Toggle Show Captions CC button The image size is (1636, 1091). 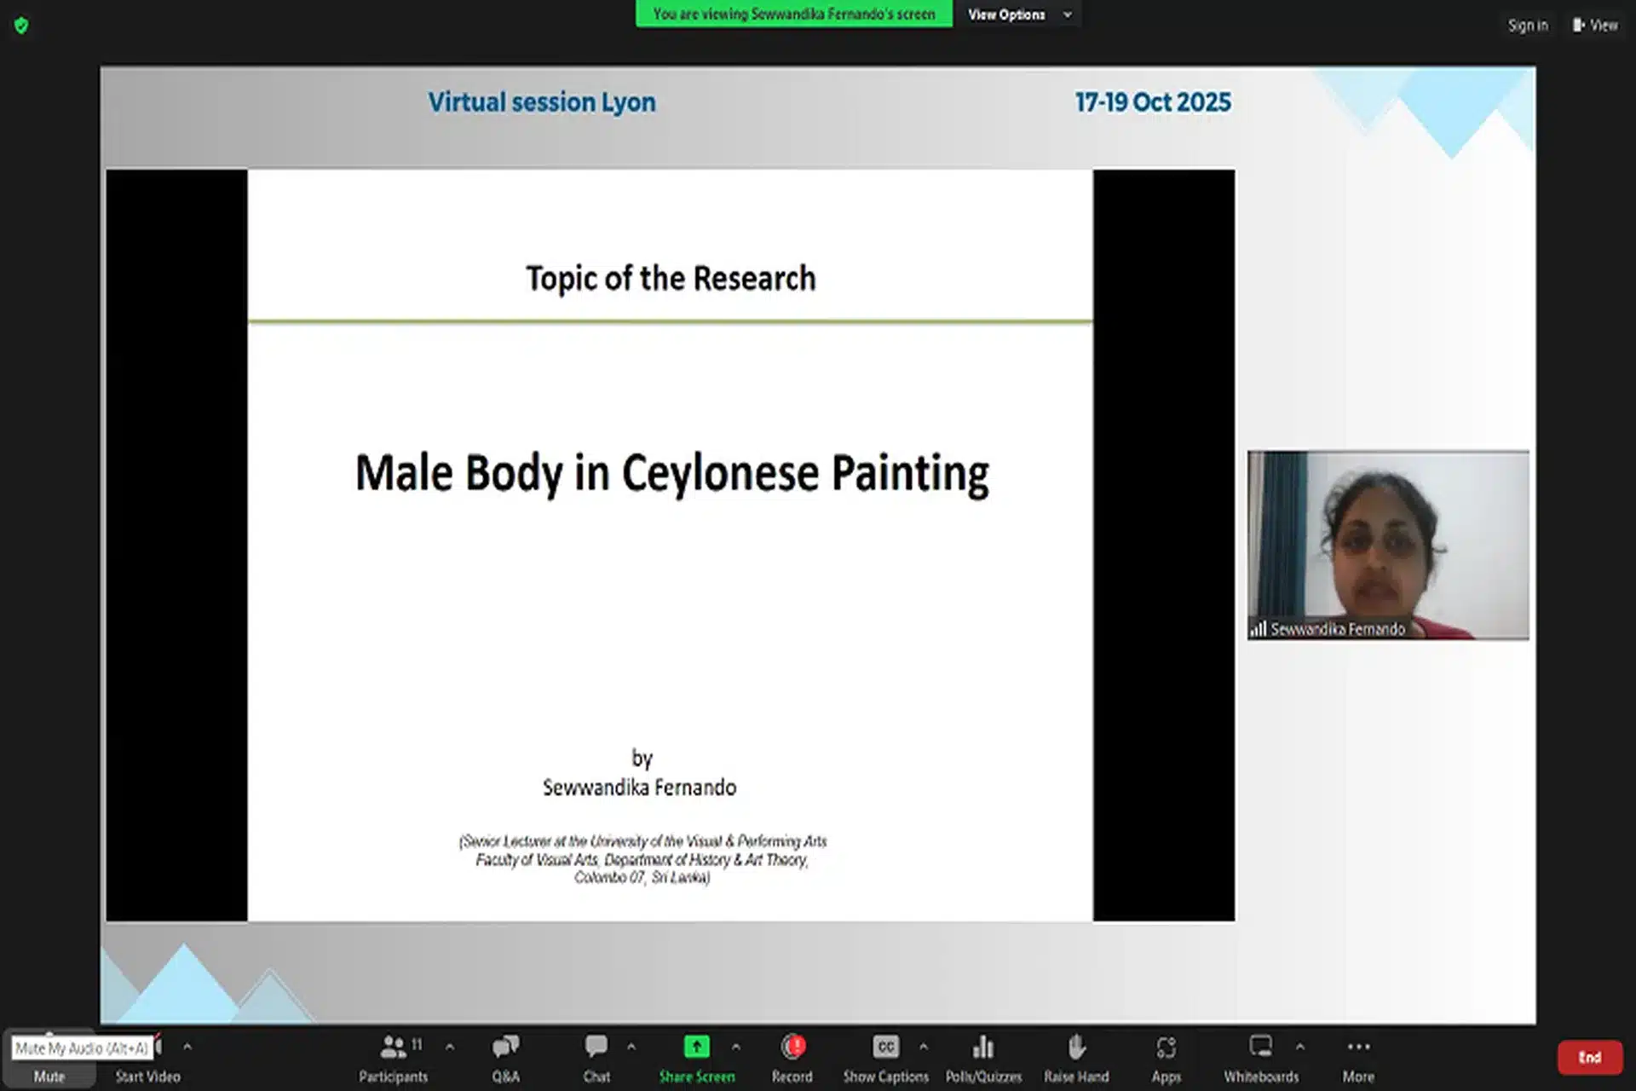click(x=885, y=1047)
